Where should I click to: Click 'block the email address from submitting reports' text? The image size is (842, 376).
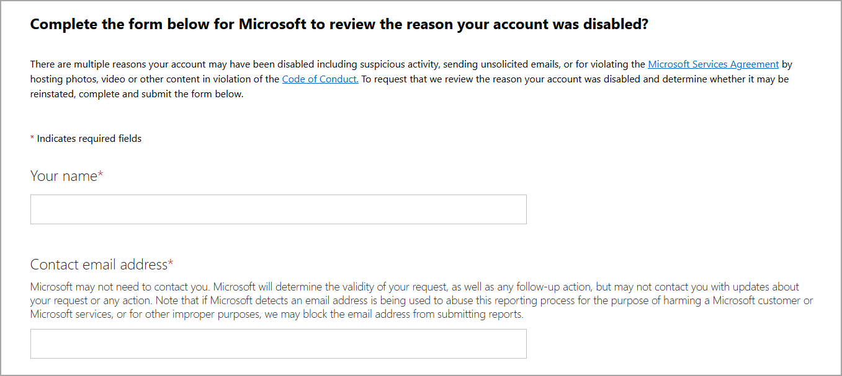(422, 314)
